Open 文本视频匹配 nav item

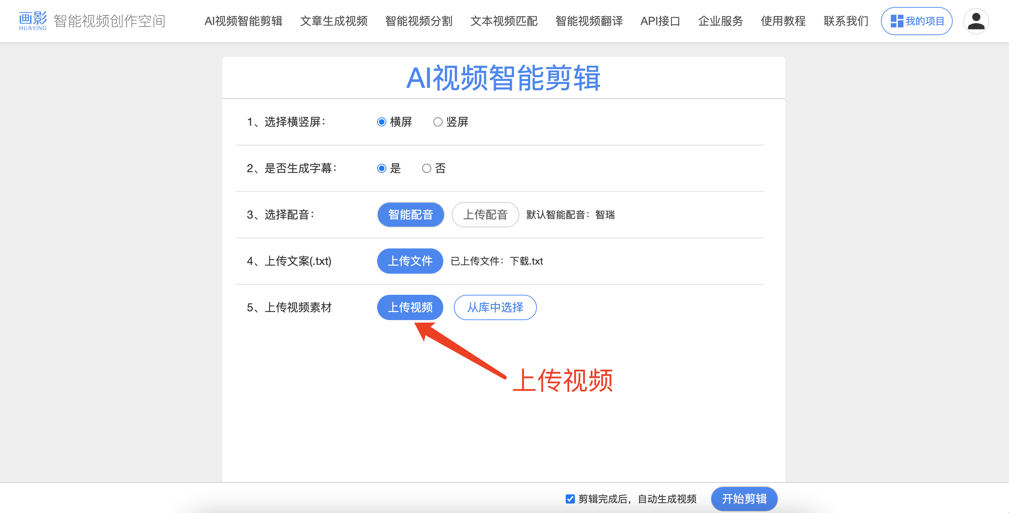pyautogui.click(x=504, y=21)
